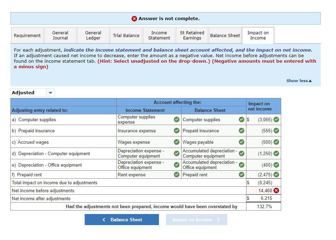Go back with blue Balance Sheet button
This screenshot has width=336, height=240.
tap(122, 220)
